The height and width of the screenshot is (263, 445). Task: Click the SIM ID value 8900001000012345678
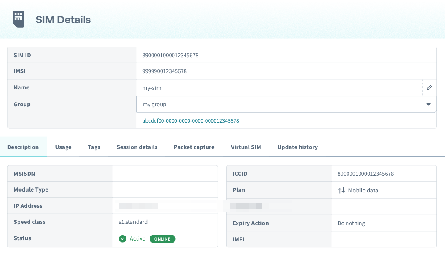click(171, 55)
